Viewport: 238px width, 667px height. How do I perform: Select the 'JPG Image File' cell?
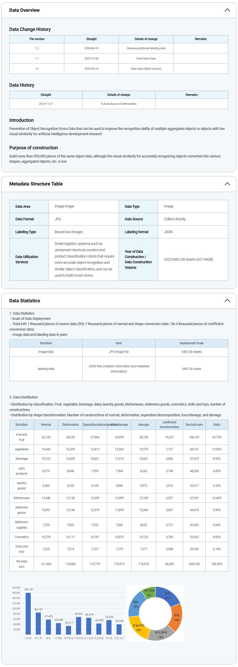pyautogui.click(x=119, y=352)
